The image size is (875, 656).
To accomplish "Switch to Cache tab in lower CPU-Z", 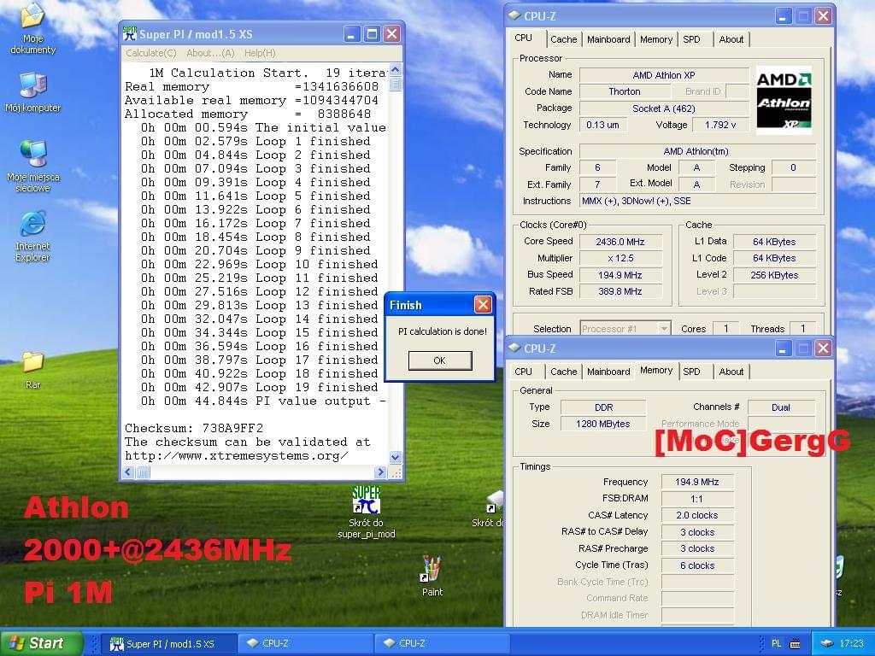I will click(x=564, y=372).
